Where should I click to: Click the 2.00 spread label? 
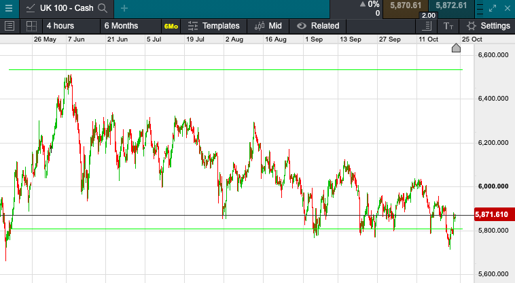[428, 15]
